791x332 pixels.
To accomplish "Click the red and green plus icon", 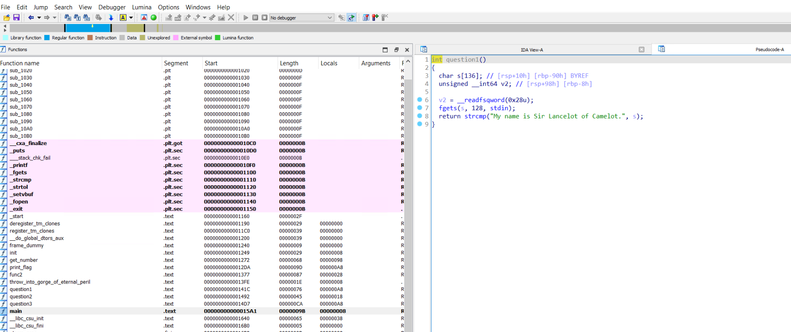I will pos(375,17).
